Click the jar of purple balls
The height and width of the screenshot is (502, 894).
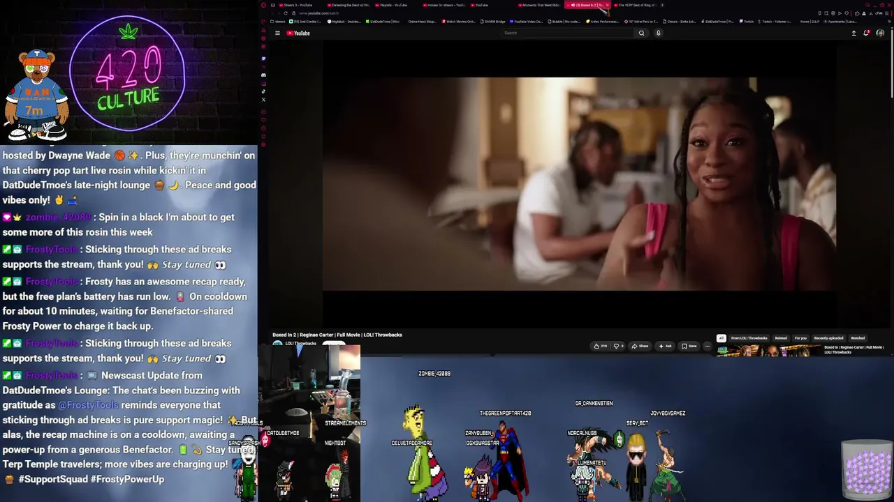pos(867,469)
